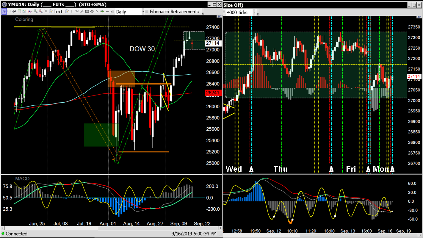Screen dimensions: 423x238
Task: Select the horizontal line tool
Action: click(x=107, y=11)
